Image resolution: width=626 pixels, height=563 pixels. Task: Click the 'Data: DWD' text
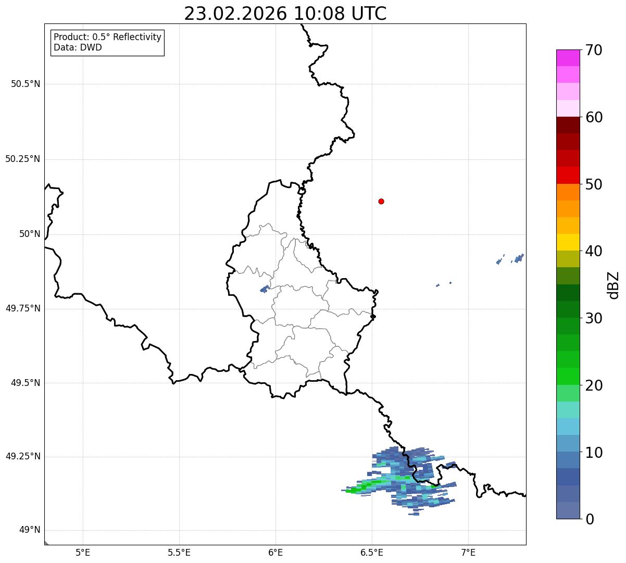pyautogui.click(x=78, y=47)
